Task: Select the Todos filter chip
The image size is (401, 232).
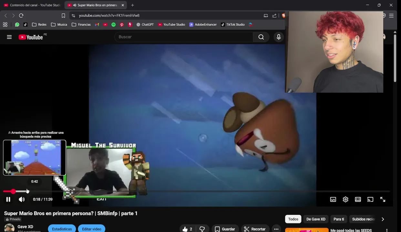Action: tap(293, 219)
